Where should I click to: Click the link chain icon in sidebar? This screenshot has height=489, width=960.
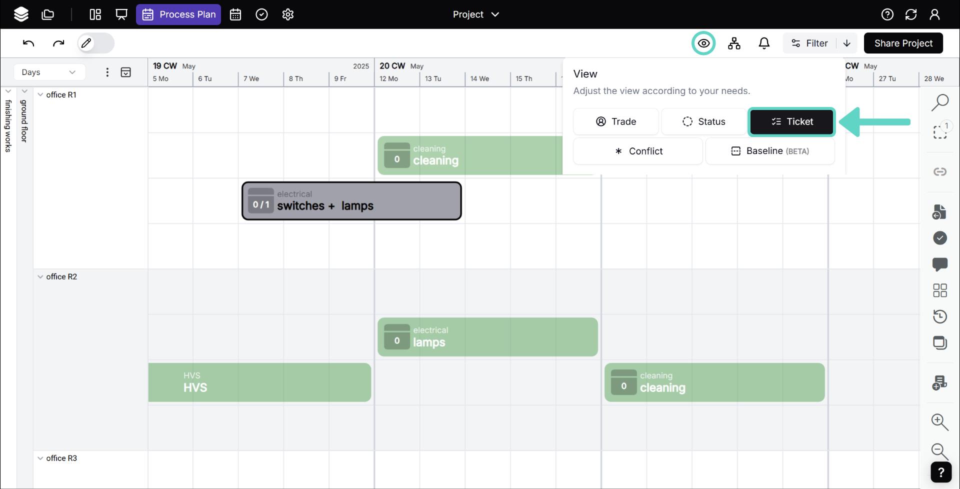coord(939,172)
